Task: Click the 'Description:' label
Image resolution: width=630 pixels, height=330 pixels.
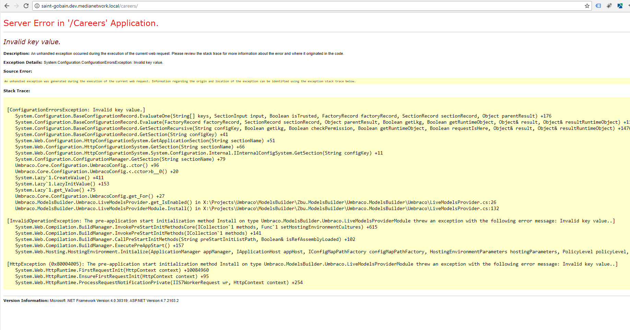Action: coord(16,53)
